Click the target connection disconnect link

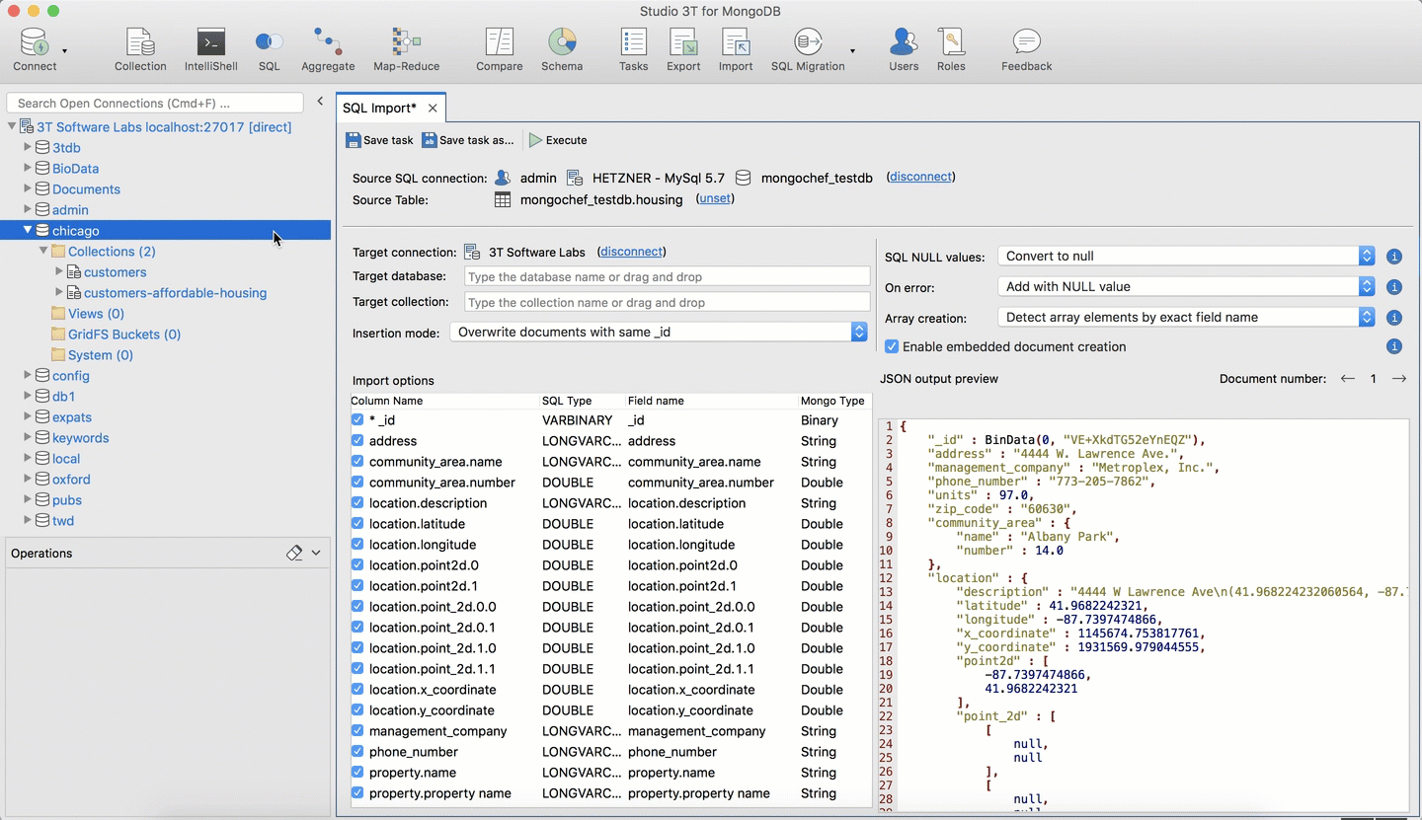(x=632, y=252)
